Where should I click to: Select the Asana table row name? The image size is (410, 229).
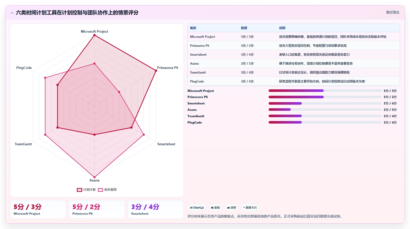click(194, 64)
